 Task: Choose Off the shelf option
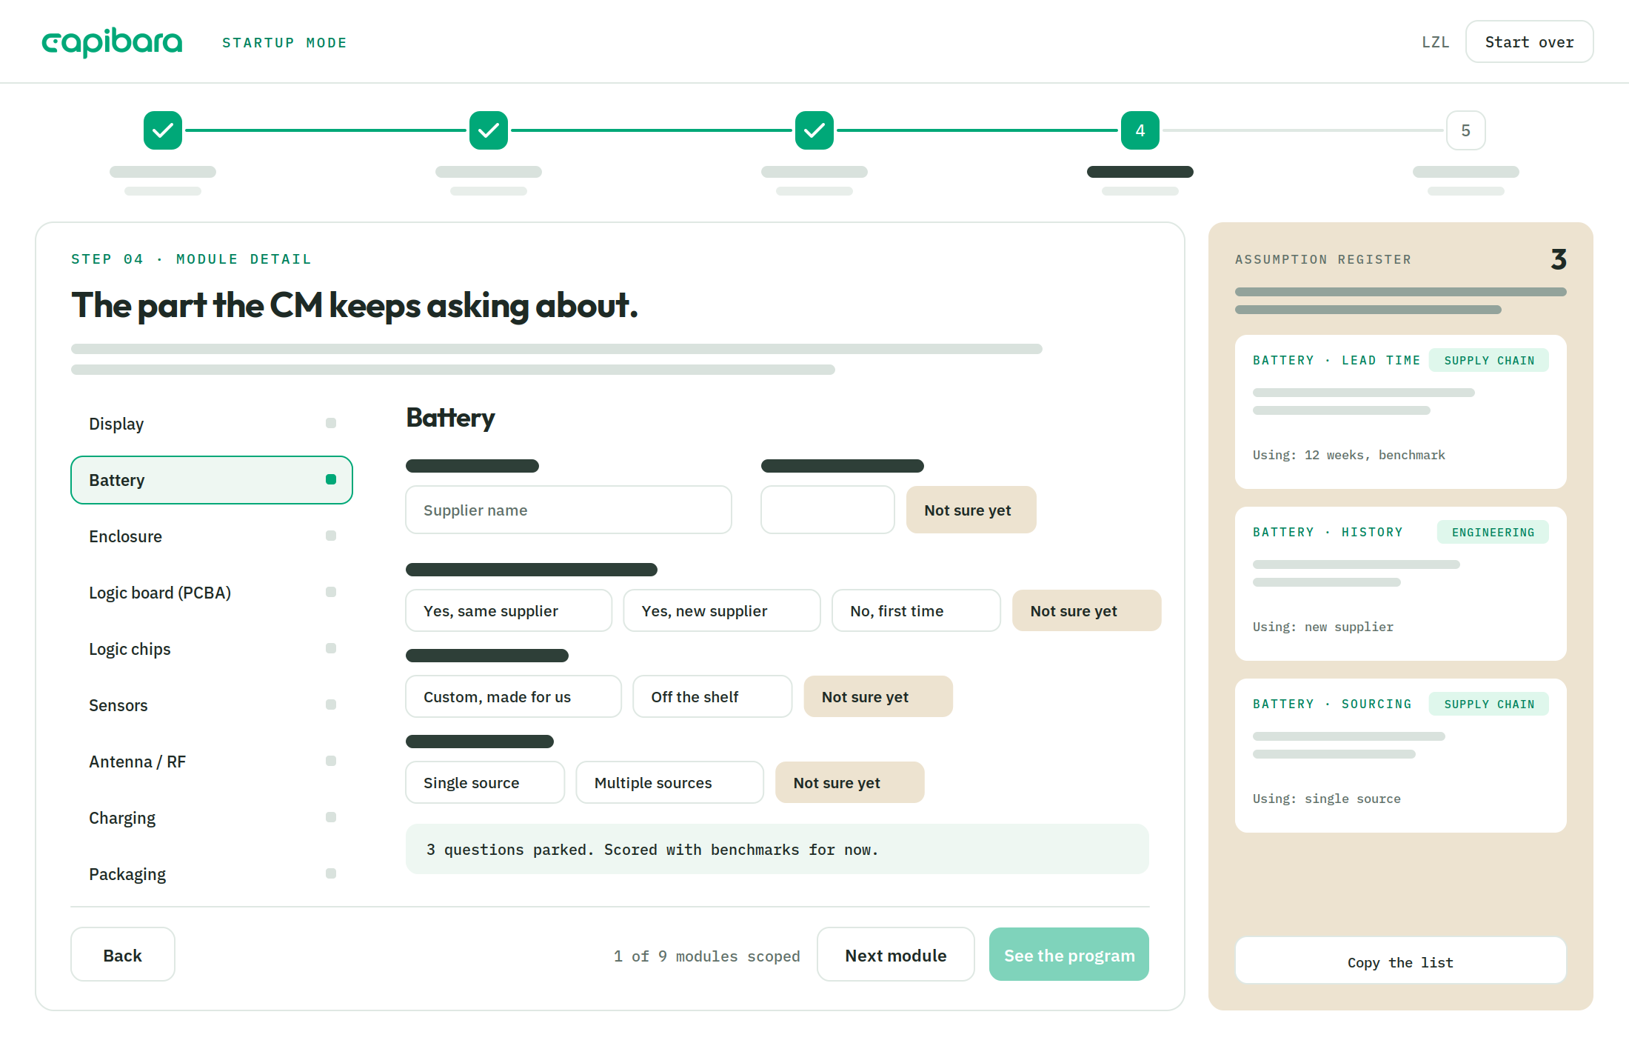tap(712, 696)
